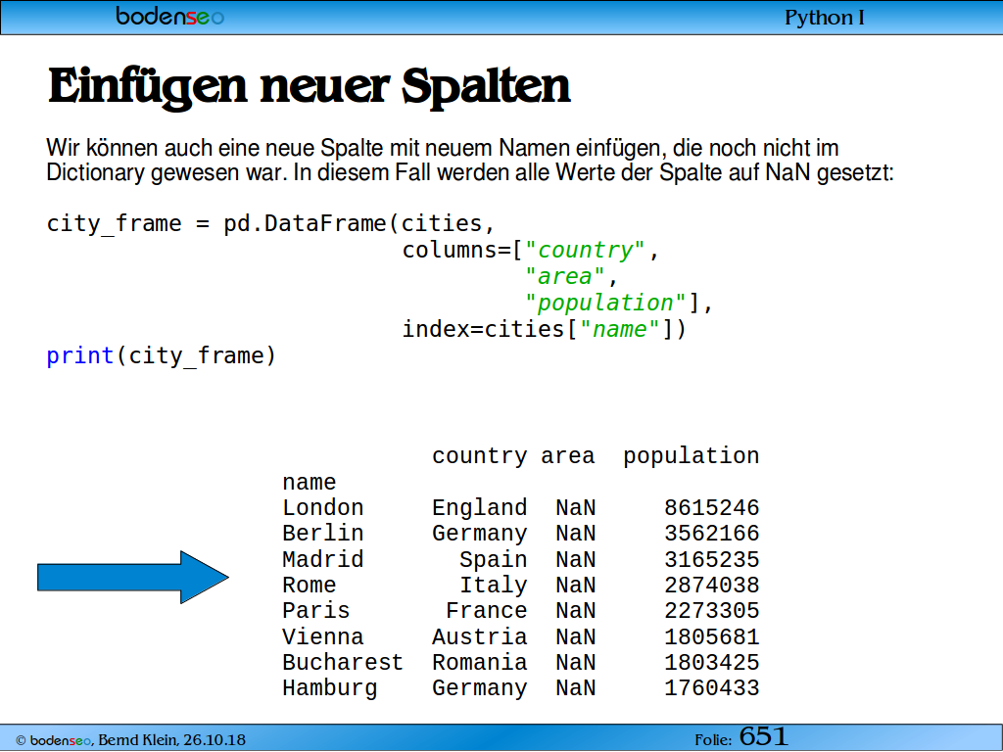Click the NaN area value for London

[x=576, y=508]
